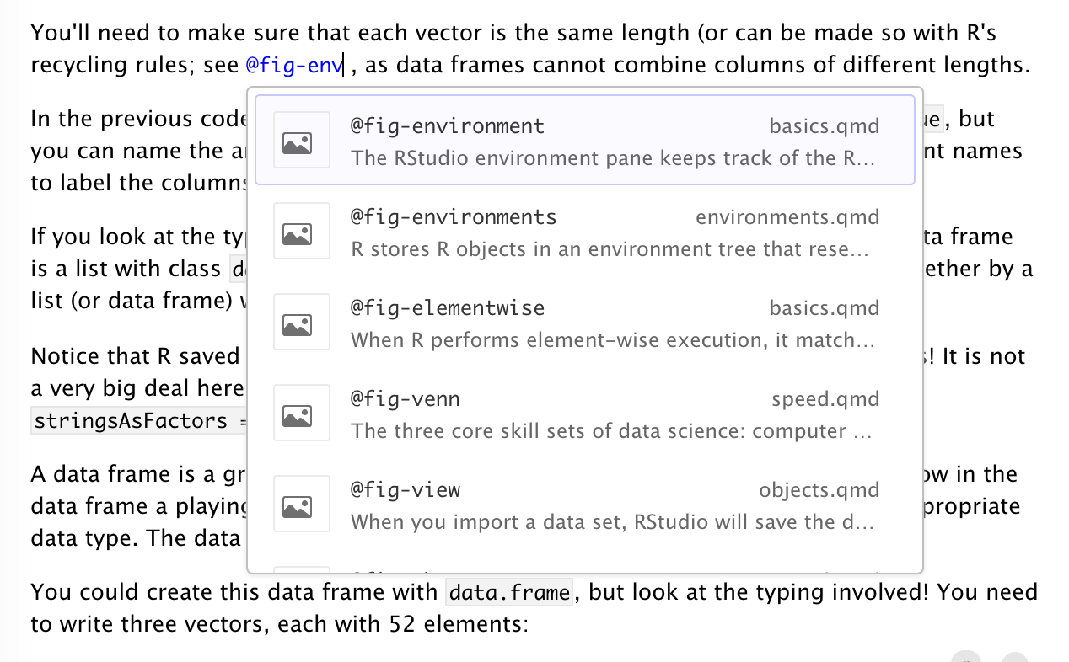Click the @fig-elementwise image thumbnail icon
The image size is (1069, 662).
tap(301, 322)
